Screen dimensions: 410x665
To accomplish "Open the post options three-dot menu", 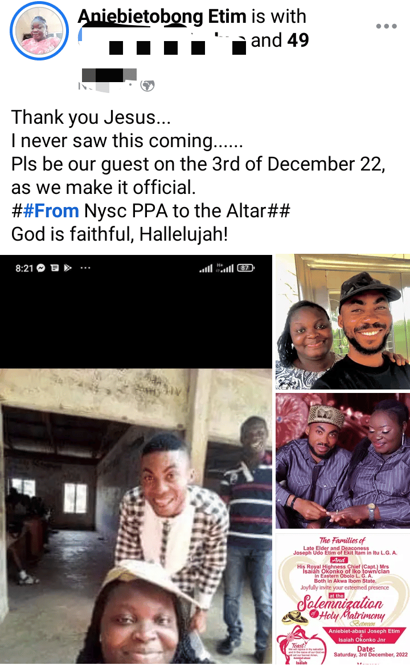I will click(387, 26).
